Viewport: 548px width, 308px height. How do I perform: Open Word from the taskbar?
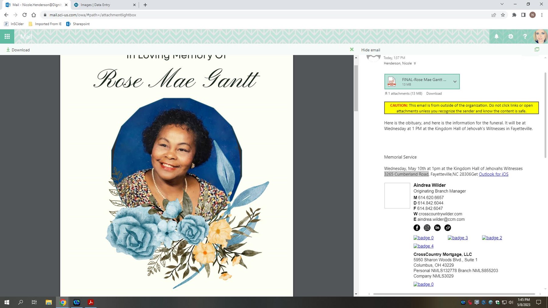click(x=76, y=302)
